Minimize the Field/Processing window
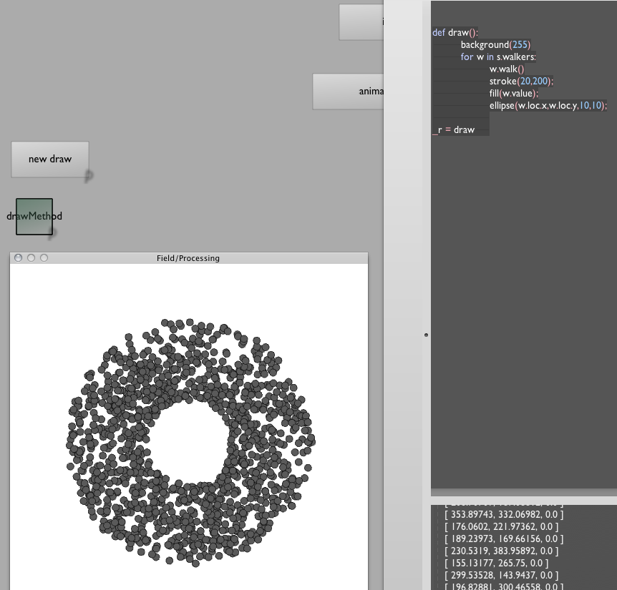This screenshot has height=590, width=617. [x=31, y=258]
